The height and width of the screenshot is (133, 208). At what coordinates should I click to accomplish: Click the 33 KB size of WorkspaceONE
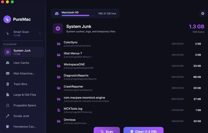[x=197, y=66]
